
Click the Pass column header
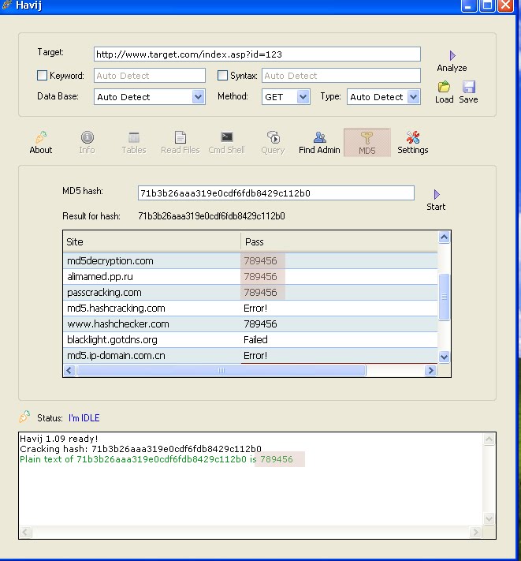[x=339, y=242]
